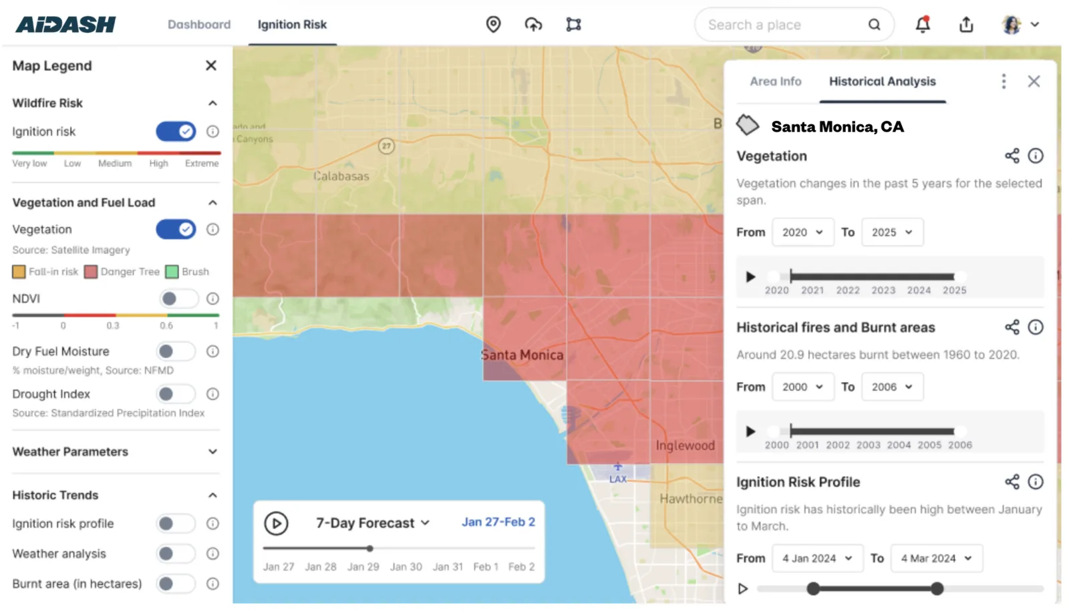1069x613 pixels.
Task: Enable the Dry Fuel Moisture toggle
Action: (176, 351)
